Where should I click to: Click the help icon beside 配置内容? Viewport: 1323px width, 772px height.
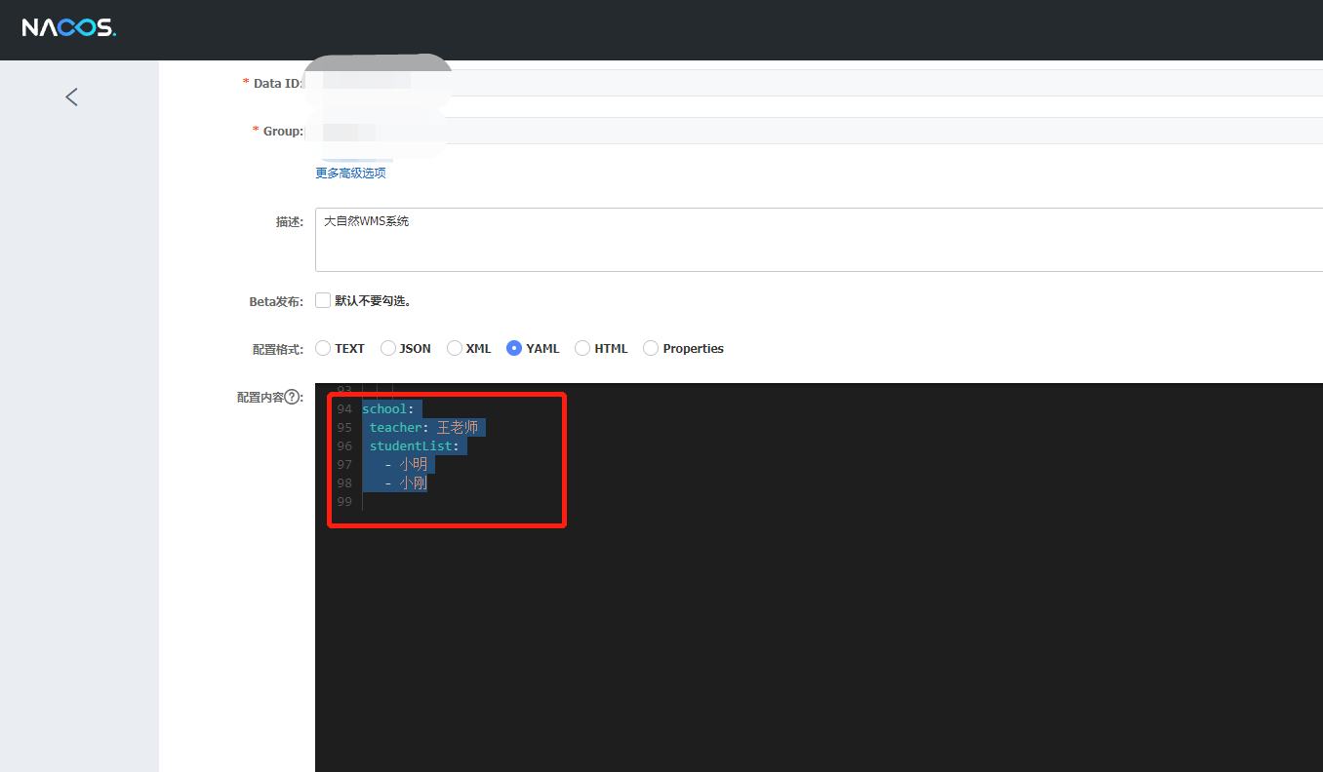pyautogui.click(x=291, y=397)
